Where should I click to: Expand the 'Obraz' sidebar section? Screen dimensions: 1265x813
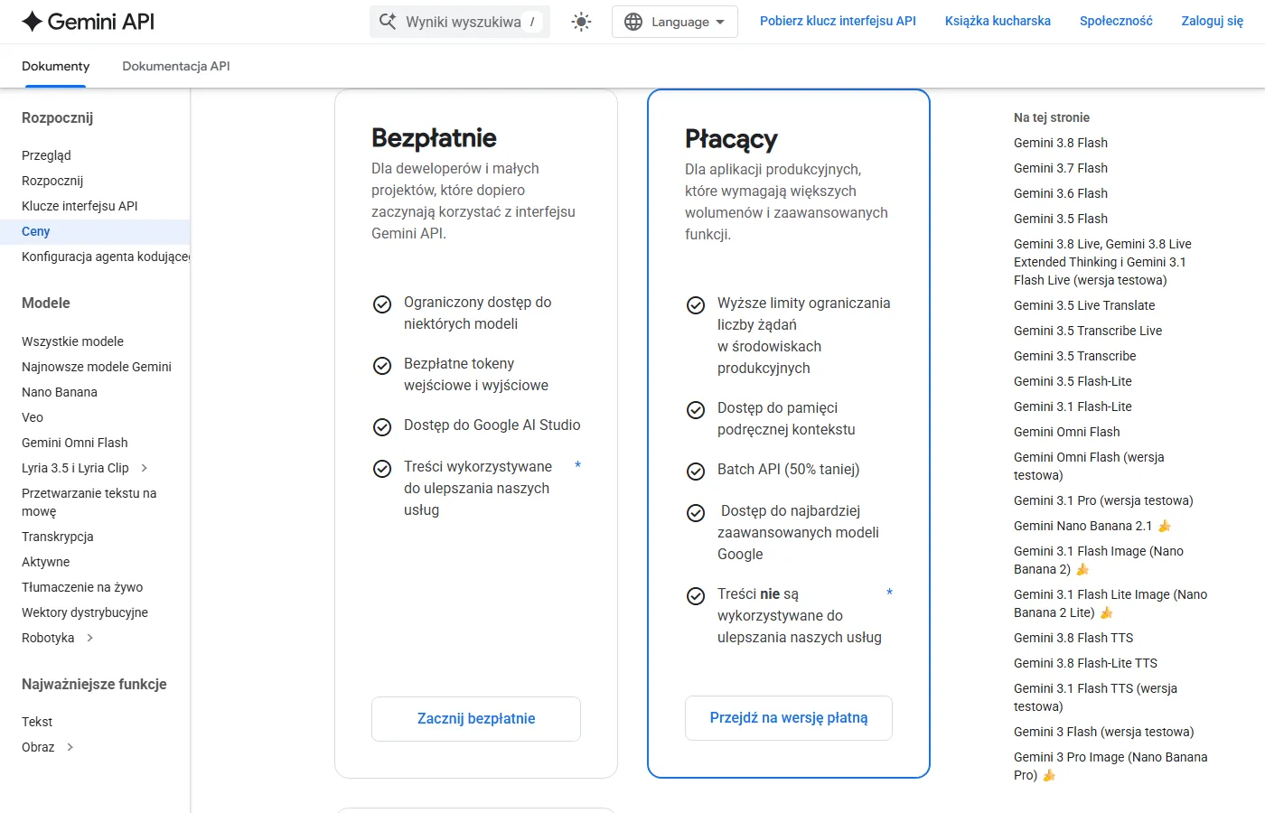(70, 747)
